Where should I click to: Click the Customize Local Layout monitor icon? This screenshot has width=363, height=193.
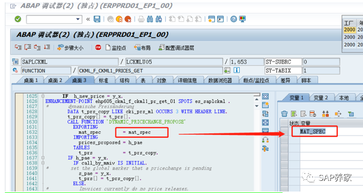[242, 19]
